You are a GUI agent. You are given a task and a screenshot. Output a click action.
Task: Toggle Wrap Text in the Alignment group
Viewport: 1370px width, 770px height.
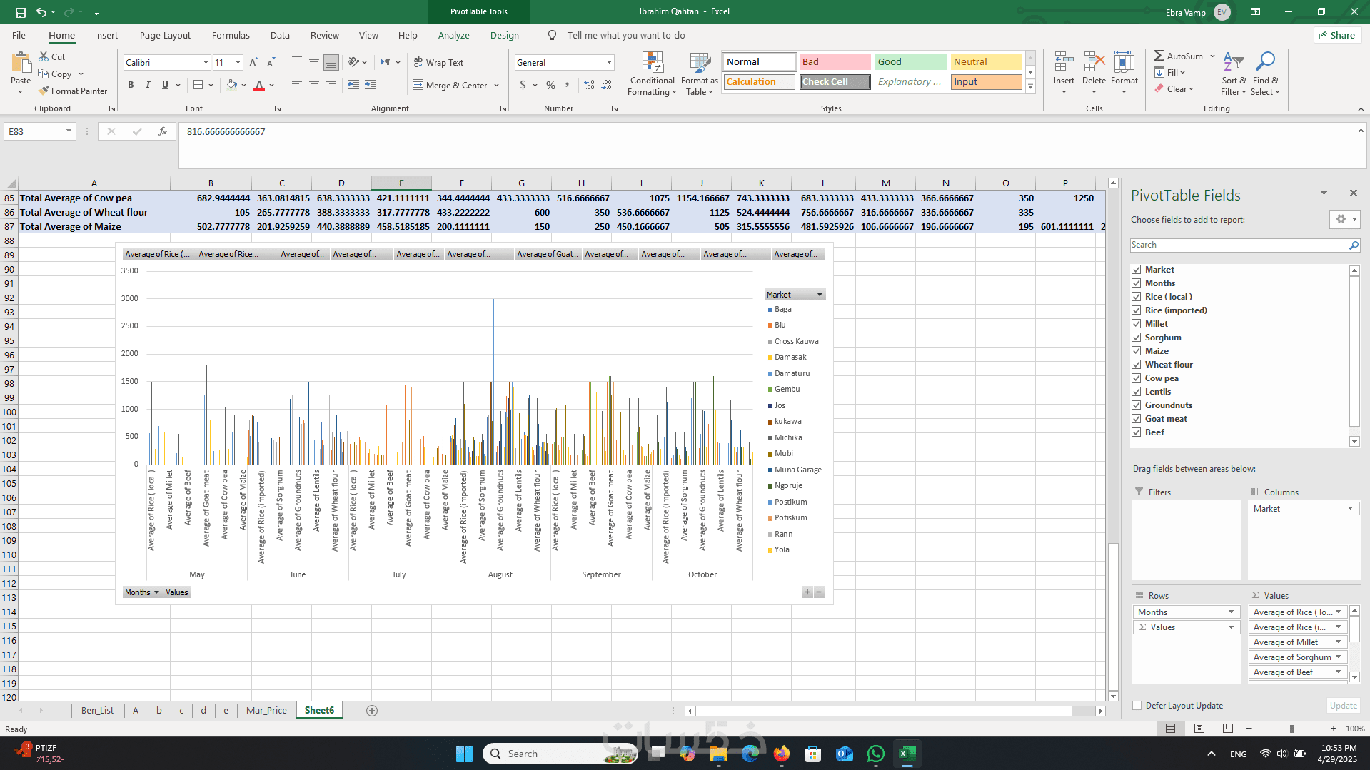tap(438, 63)
